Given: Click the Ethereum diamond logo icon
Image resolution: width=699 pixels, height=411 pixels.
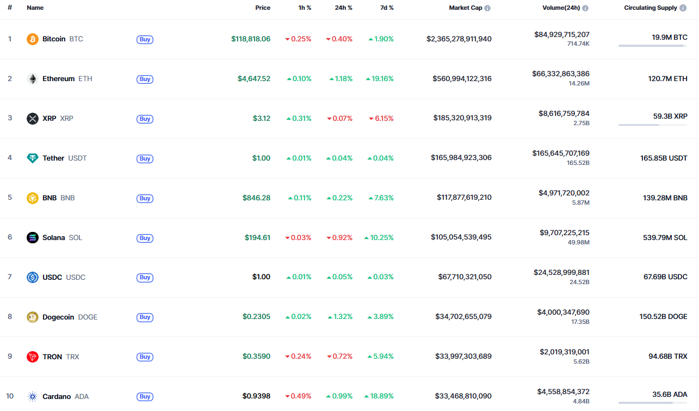Looking at the screenshot, I should click(33, 79).
